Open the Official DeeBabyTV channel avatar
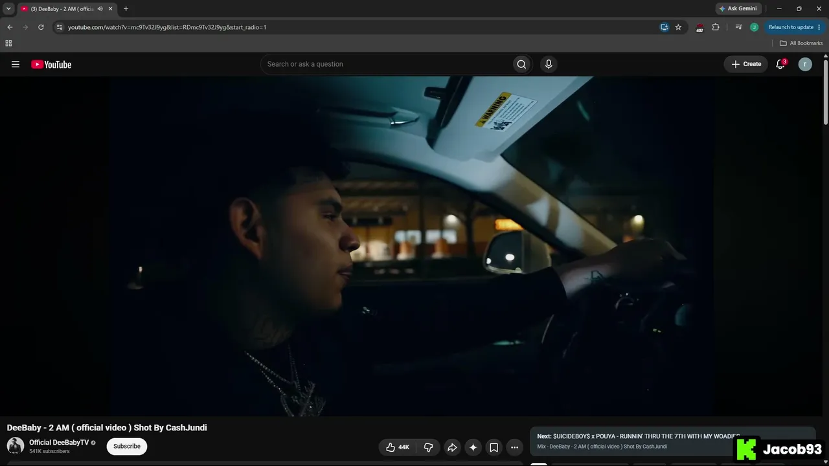Screen dimensions: 829x466 (16, 446)
